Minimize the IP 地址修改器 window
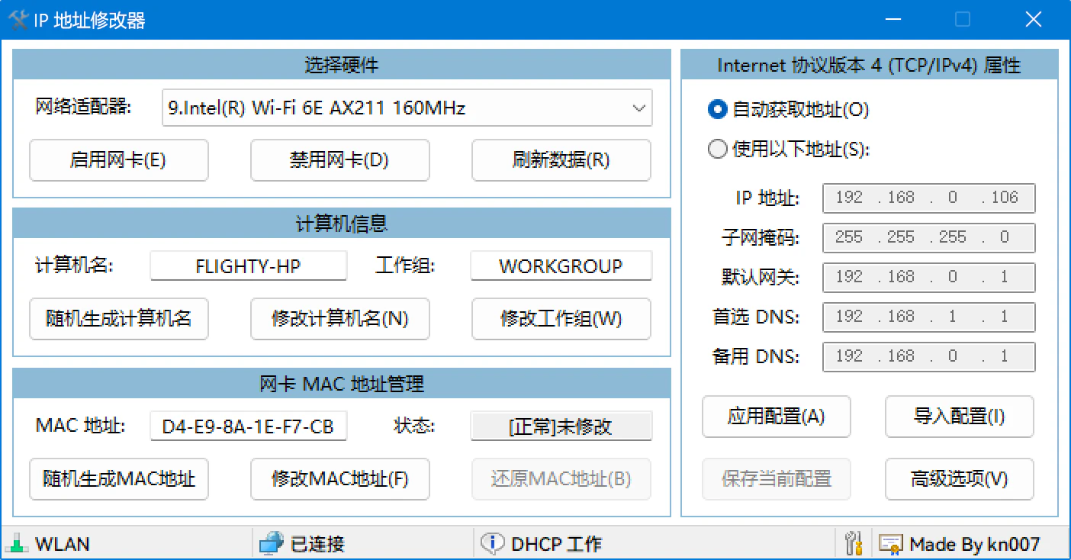This screenshot has width=1071, height=560. (x=892, y=20)
